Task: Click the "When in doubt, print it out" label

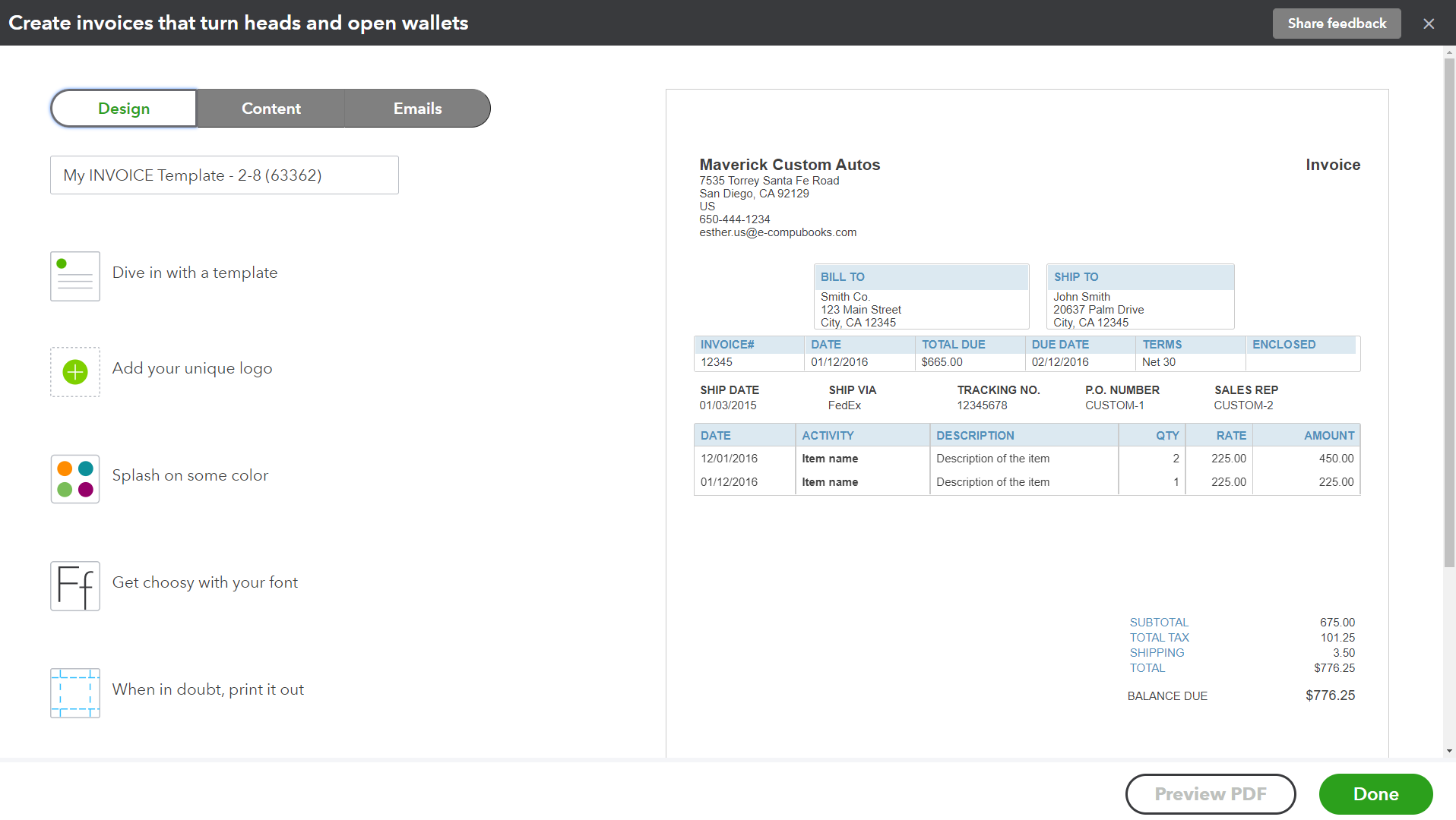Action: tap(208, 689)
